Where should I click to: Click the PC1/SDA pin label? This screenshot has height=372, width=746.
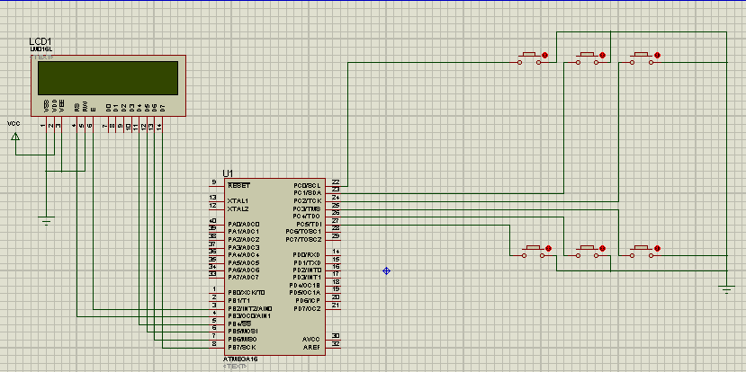[x=307, y=193]
